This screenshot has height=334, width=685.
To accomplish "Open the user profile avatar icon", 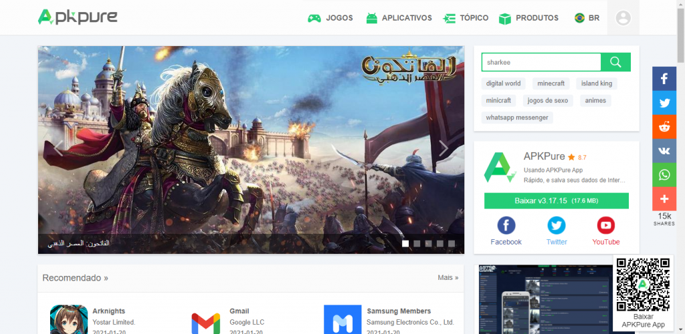I will [x=623, y=18].
